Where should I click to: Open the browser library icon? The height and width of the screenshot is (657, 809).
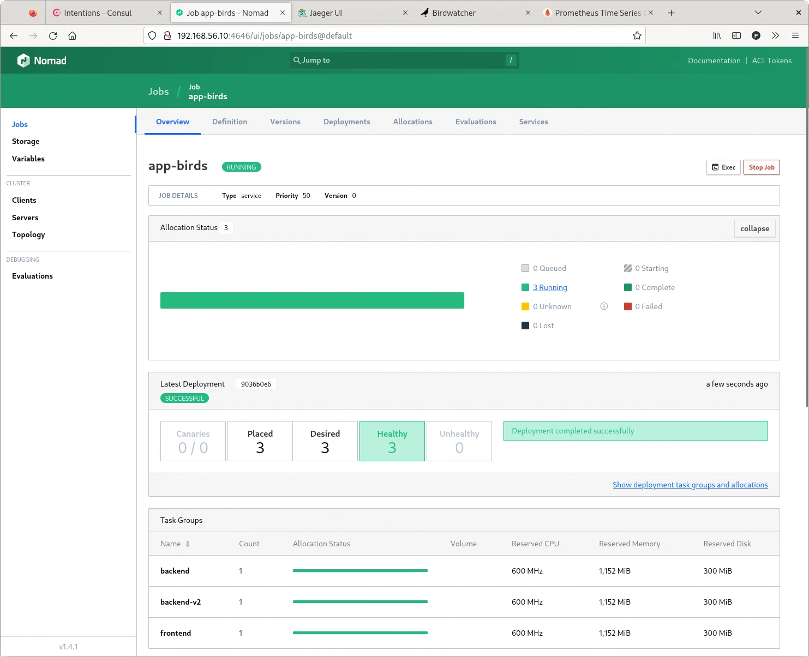tap(717, 36)
